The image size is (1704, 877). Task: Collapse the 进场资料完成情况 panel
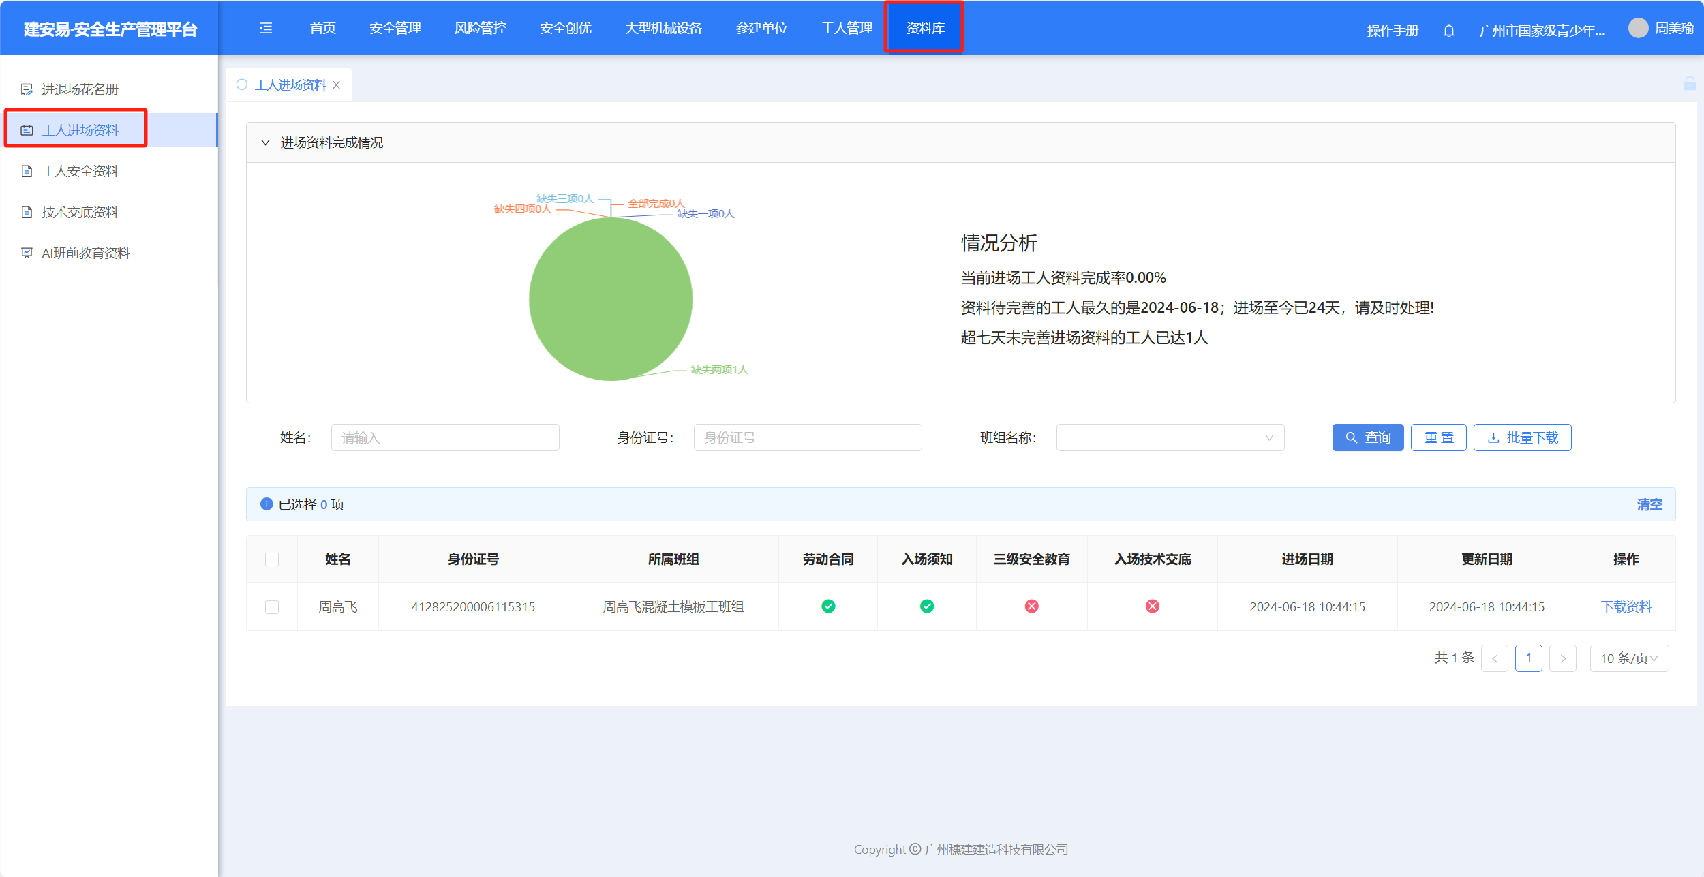pos(265,142)
